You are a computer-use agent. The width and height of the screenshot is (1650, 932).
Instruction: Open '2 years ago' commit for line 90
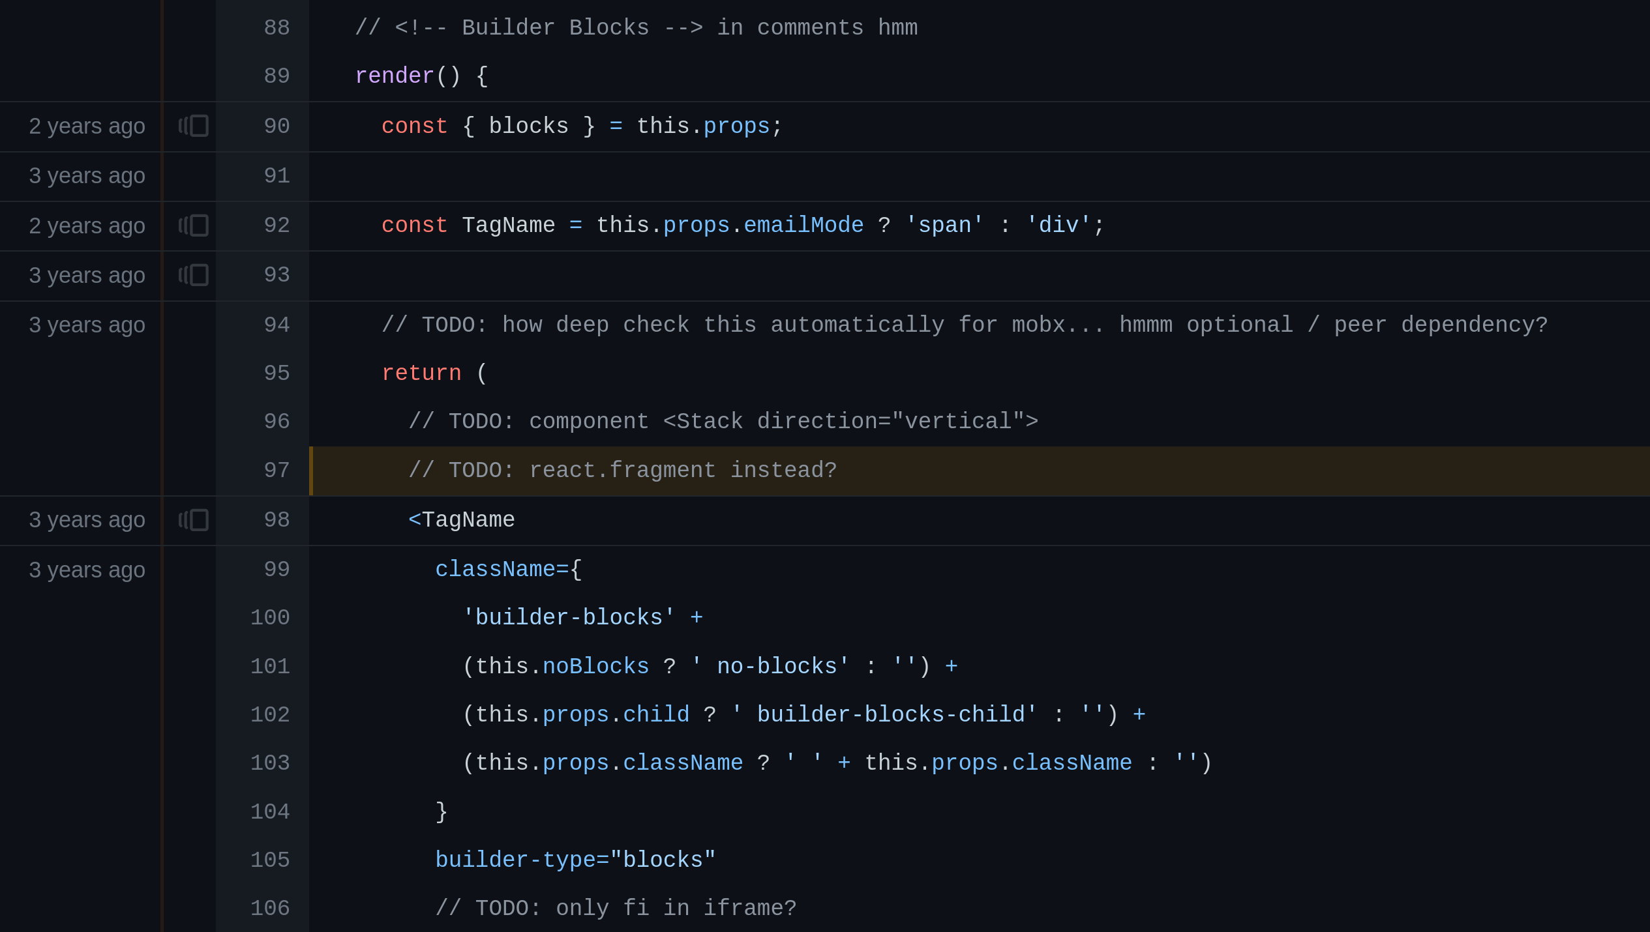coord(87,126)
